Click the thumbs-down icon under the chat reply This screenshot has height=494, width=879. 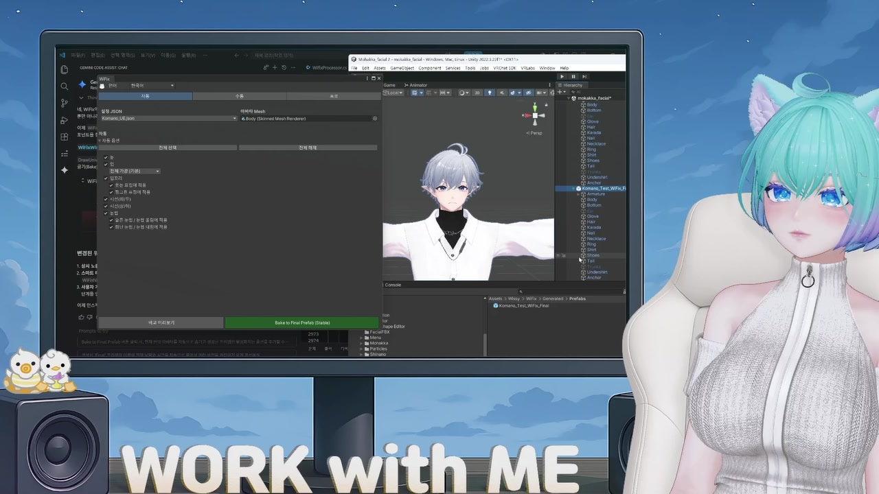click(89, 317)
